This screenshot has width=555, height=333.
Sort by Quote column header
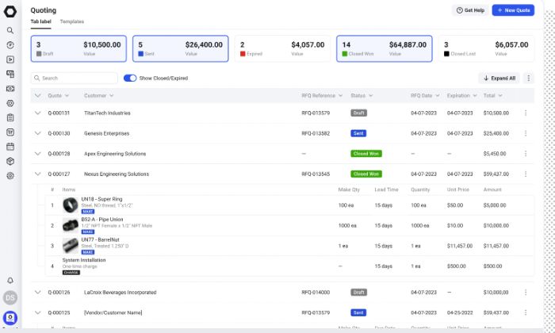click(x=59, y=96)
